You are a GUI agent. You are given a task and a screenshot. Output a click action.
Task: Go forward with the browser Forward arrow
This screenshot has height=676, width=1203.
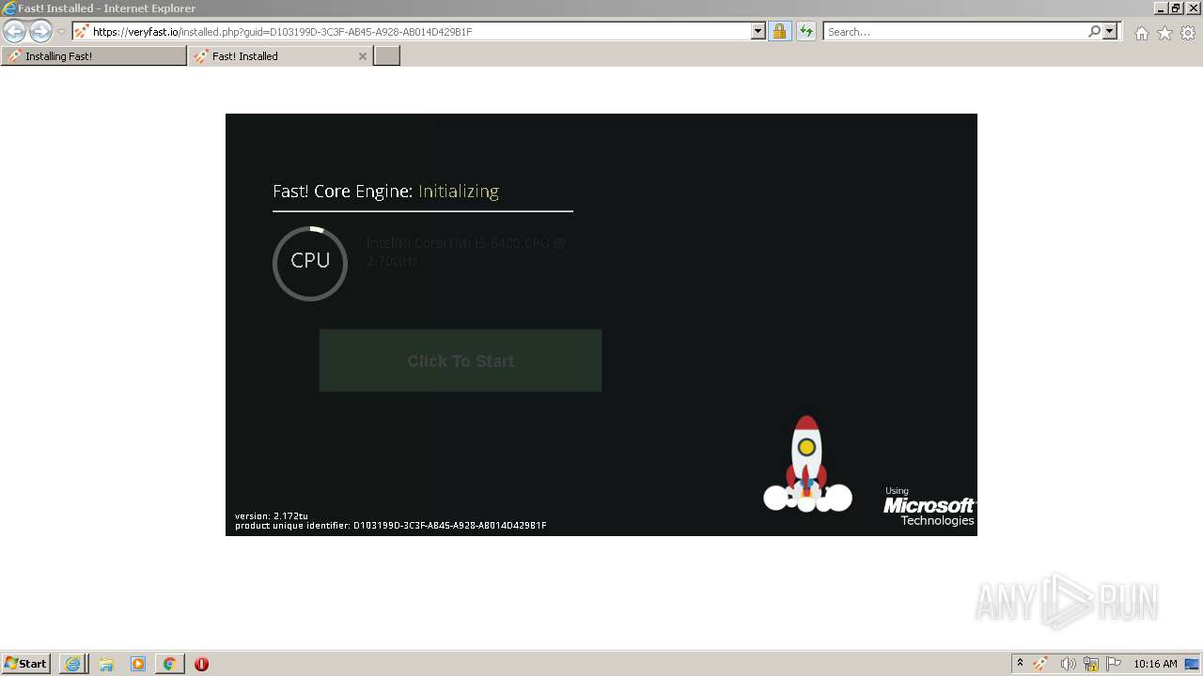tap(40, 31)
